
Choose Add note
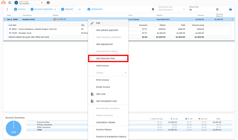click(108, 94)
